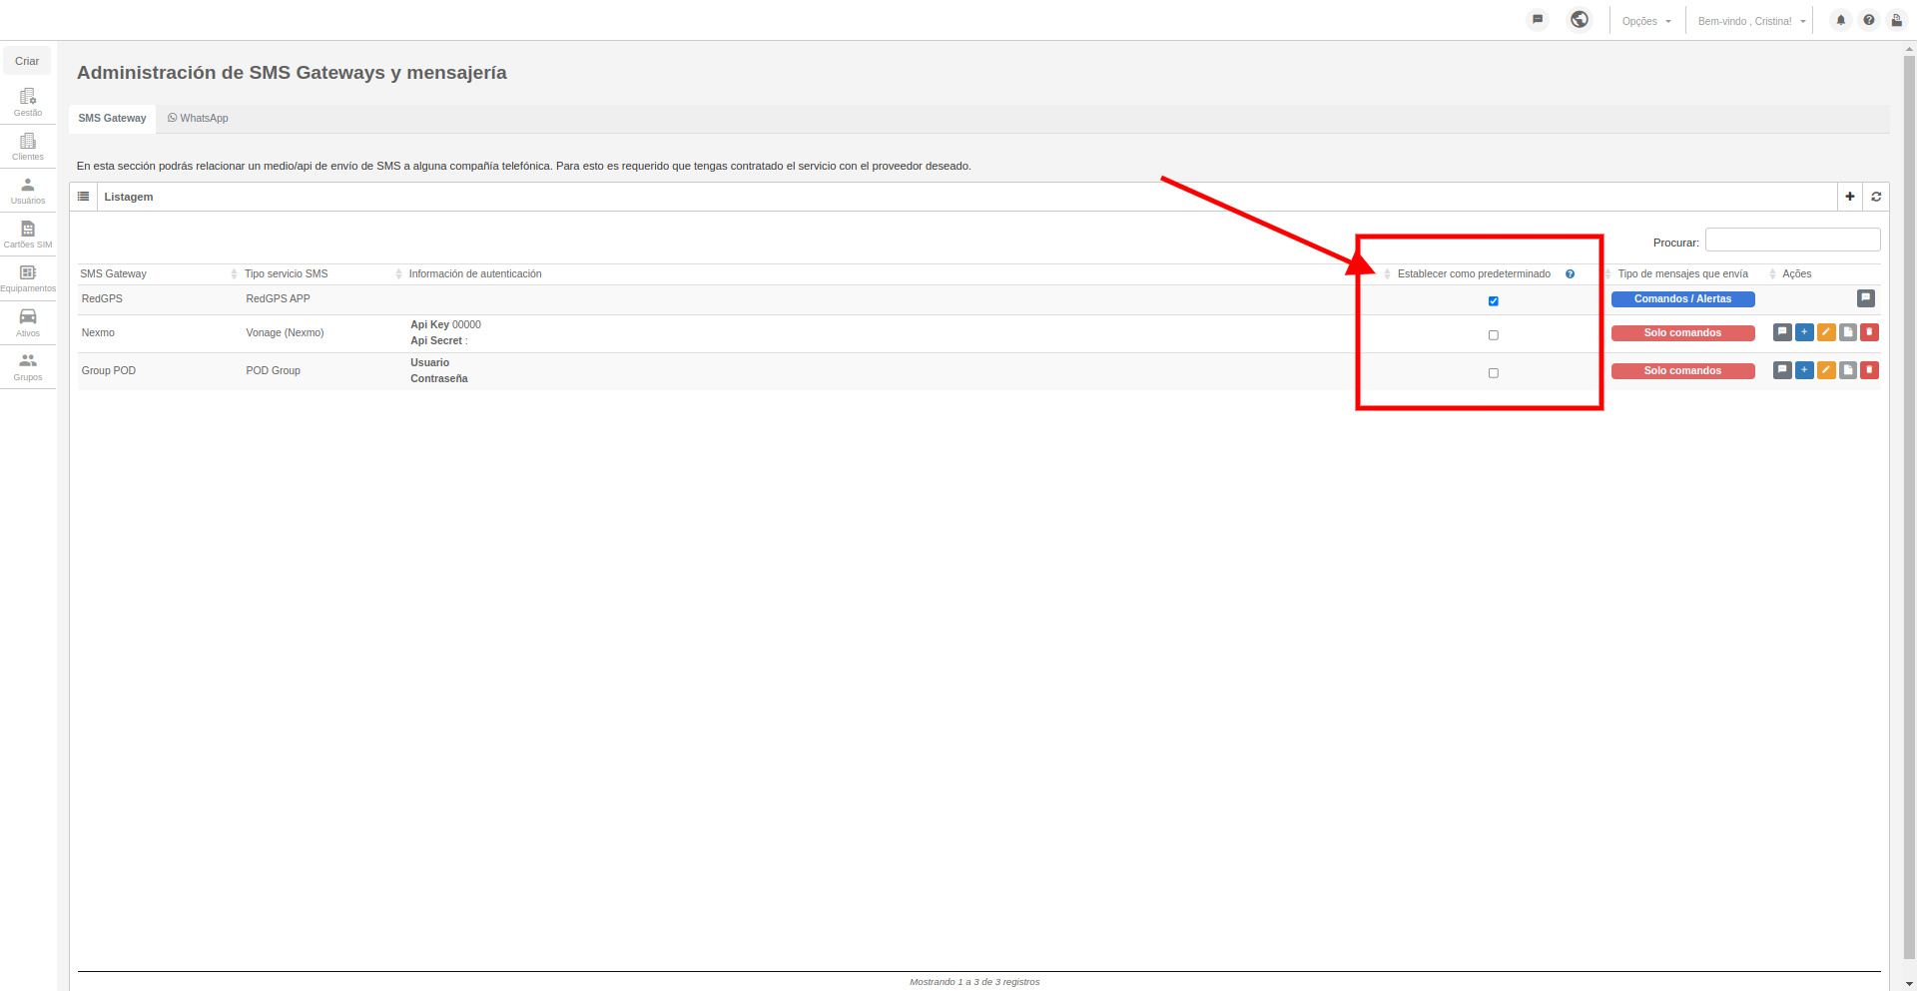Click the Comandos / Alertas badge

(1682, 299)
